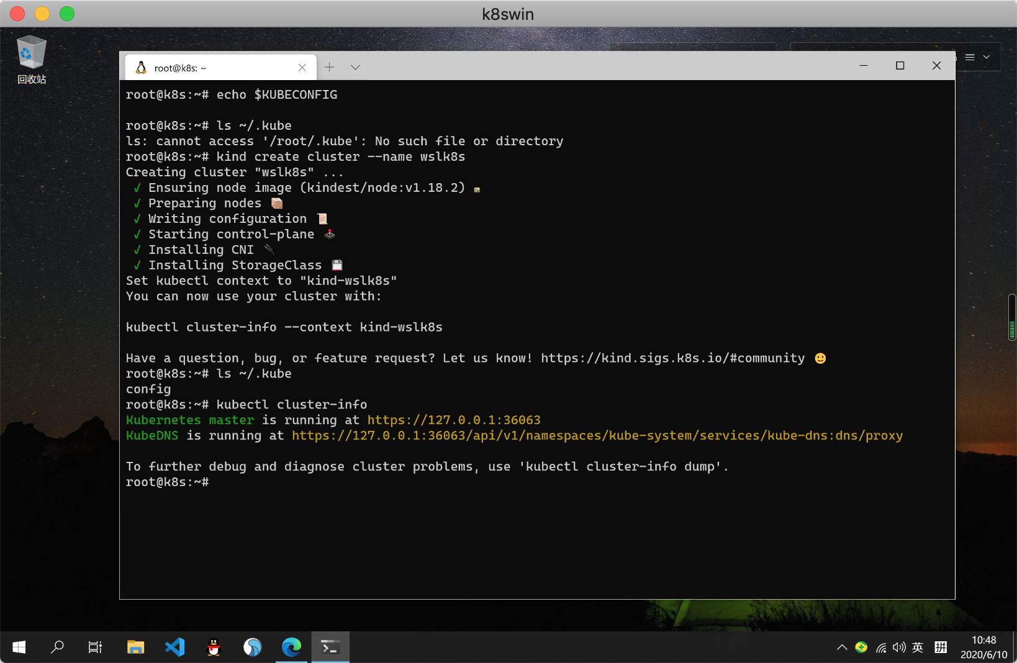Switch input language 英 indicator

coord(918,647)
